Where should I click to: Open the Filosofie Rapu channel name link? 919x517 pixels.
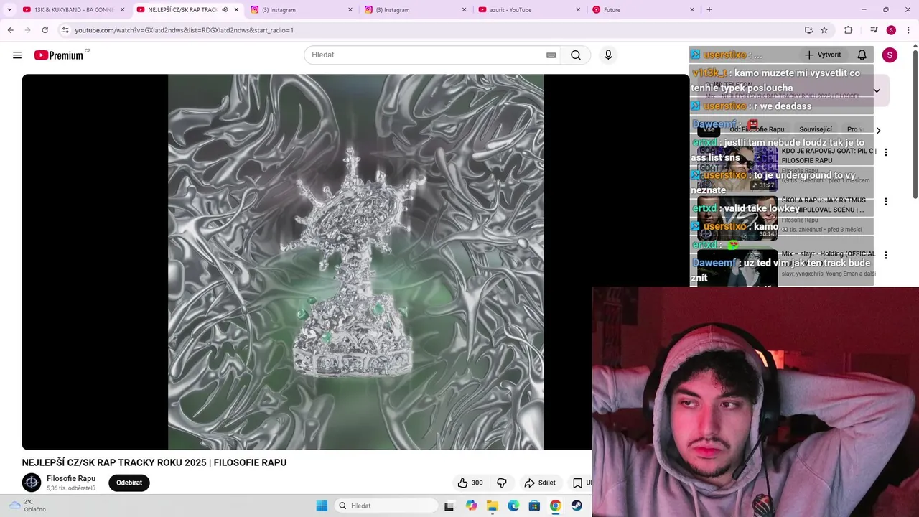pyautogui.click(x=71, y=478)
